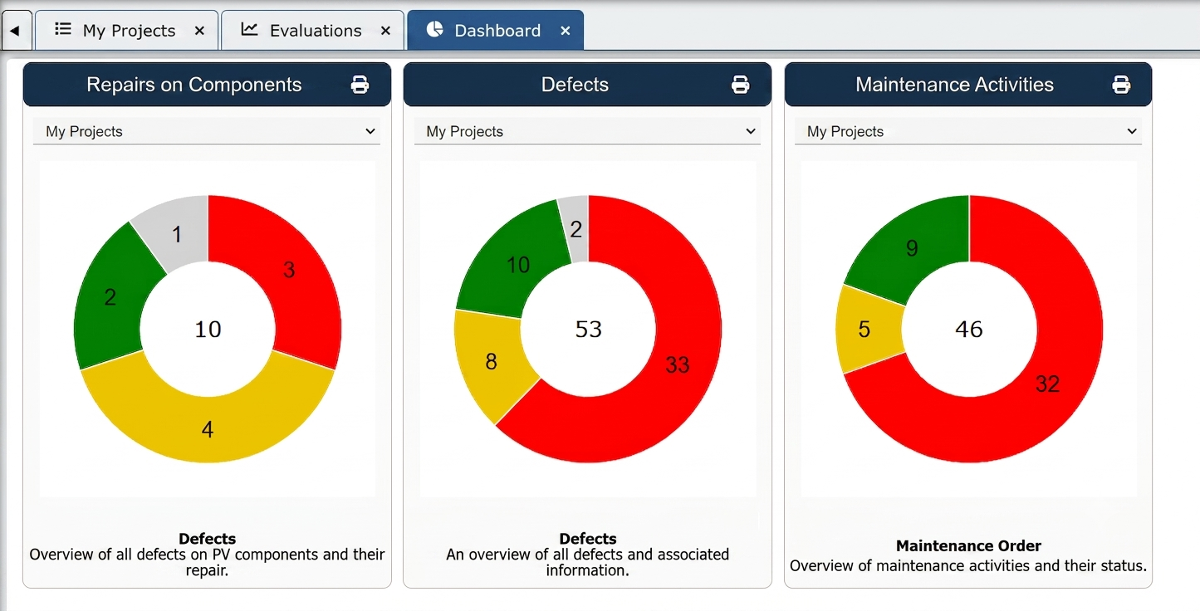Click the list icon on My Projects tab
This screenshot has height=611, width=1200.
coord(62,30)
